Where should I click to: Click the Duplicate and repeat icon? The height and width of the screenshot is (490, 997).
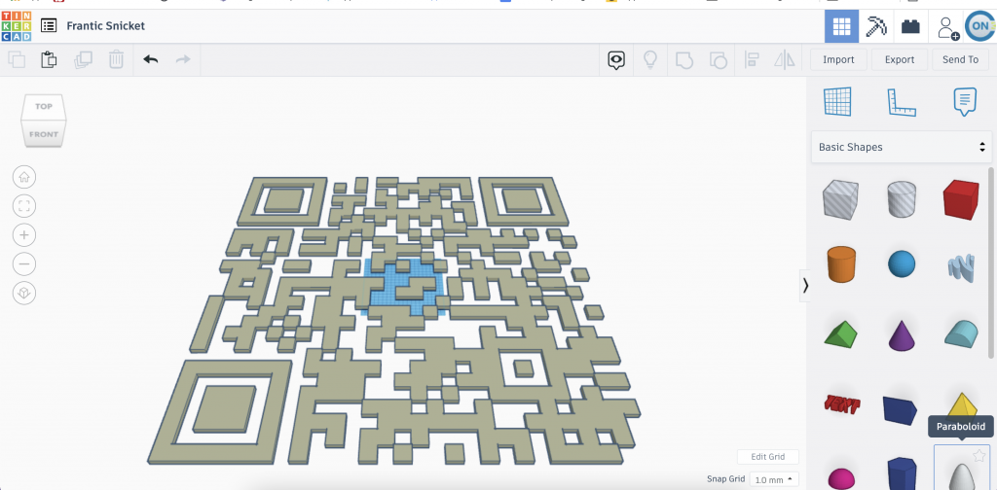click(x=83, y=59)
